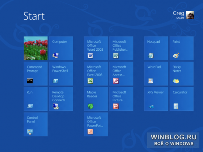Launch Command Prompt via its black console icon

(30, 81)
